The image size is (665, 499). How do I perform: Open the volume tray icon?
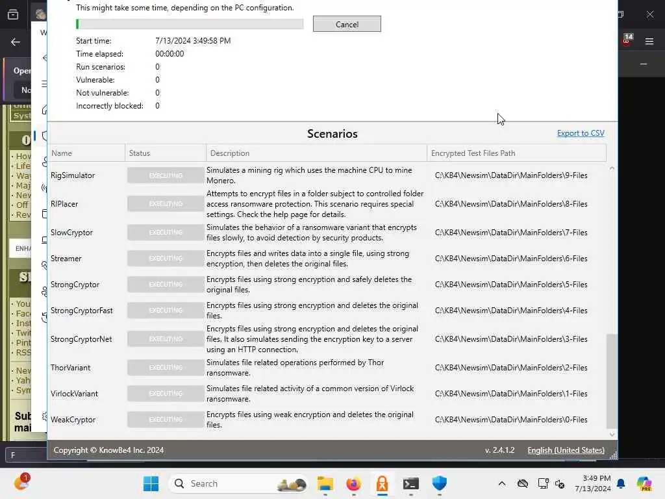(x=560, y=483)
